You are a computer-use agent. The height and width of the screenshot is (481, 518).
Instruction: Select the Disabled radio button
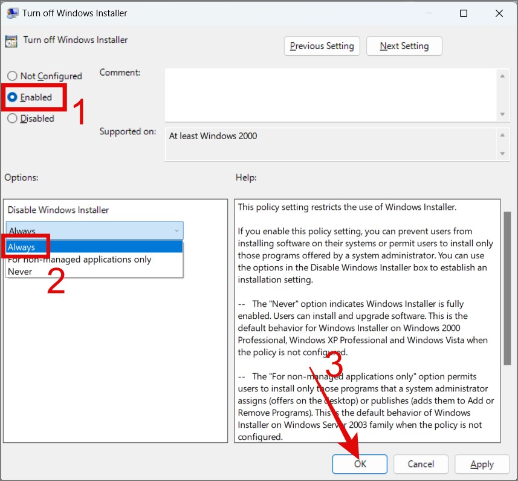(x=31, y=119)
